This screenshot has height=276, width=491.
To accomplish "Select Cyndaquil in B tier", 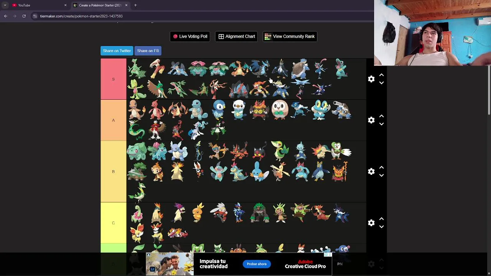I will (x=321, y=151).
